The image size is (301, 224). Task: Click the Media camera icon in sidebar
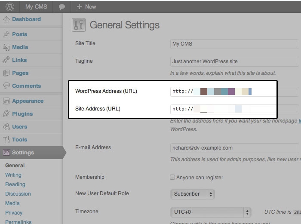click(x=6, y=47)
